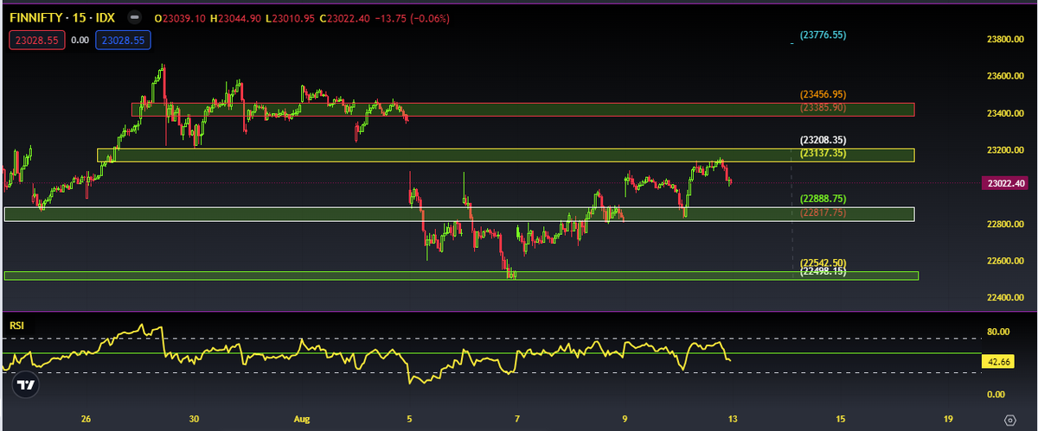Click the (22498.15) level label
Viewport: 1038px width, 431px height.
point(823,271)
